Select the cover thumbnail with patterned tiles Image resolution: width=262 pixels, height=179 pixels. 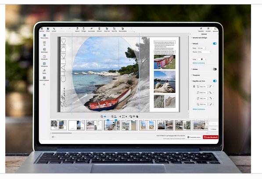tap(59, 125)
